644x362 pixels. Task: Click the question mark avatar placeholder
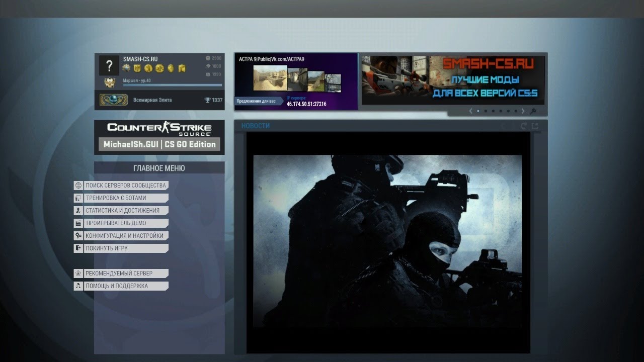[109, 66]
